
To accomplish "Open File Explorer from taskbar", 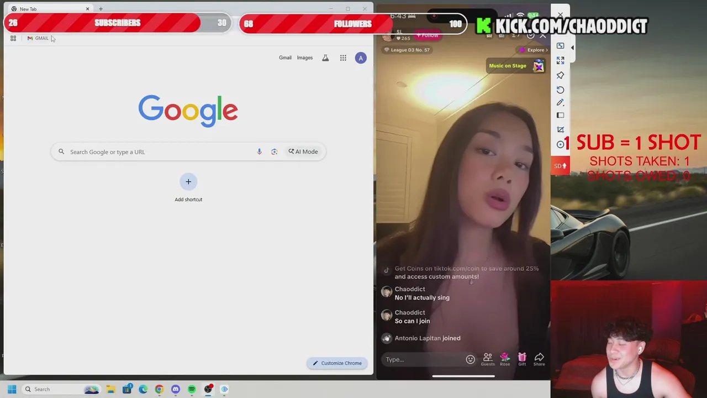I will coord(110,389).
